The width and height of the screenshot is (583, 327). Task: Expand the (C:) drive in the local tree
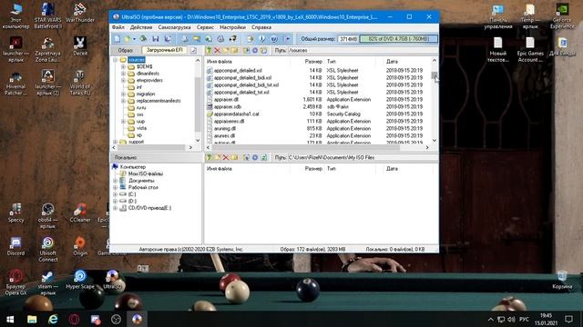pos(116,194)
